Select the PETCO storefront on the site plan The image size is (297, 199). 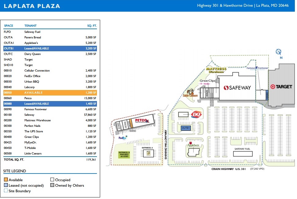click(142, 120)
